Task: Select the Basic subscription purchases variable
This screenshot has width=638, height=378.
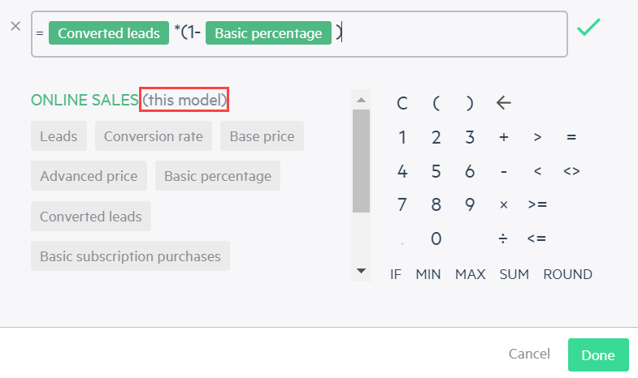Action: click(x=130, y=256)
